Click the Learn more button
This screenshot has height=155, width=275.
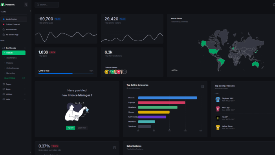(82, 128)
